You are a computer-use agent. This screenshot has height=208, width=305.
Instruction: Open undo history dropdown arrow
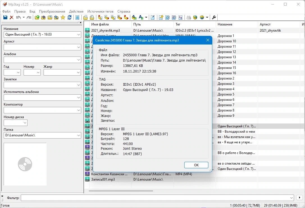(x=24, y=17)
